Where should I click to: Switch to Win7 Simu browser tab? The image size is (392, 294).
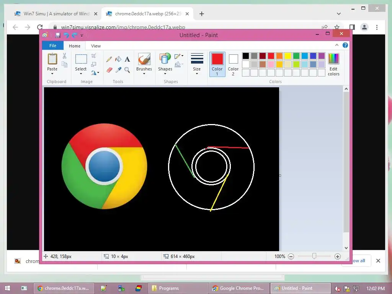click(x=56, y=14)
